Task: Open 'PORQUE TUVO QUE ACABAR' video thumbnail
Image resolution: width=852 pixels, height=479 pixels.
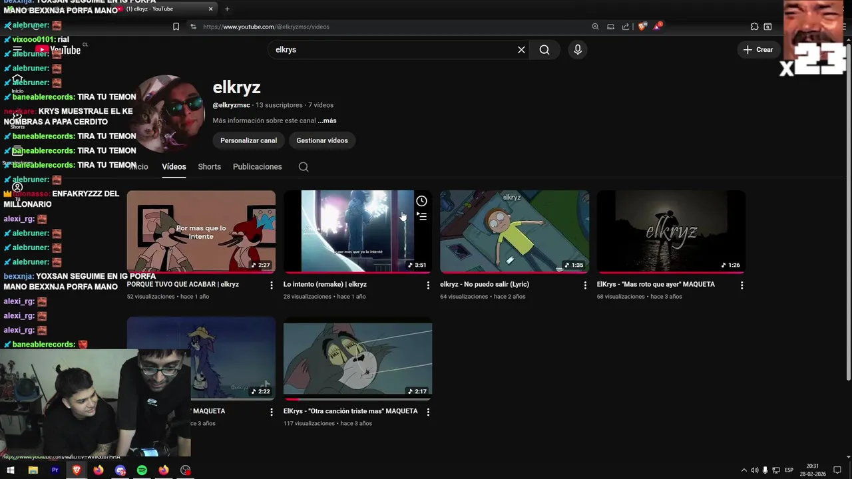Action: [201, 232]
